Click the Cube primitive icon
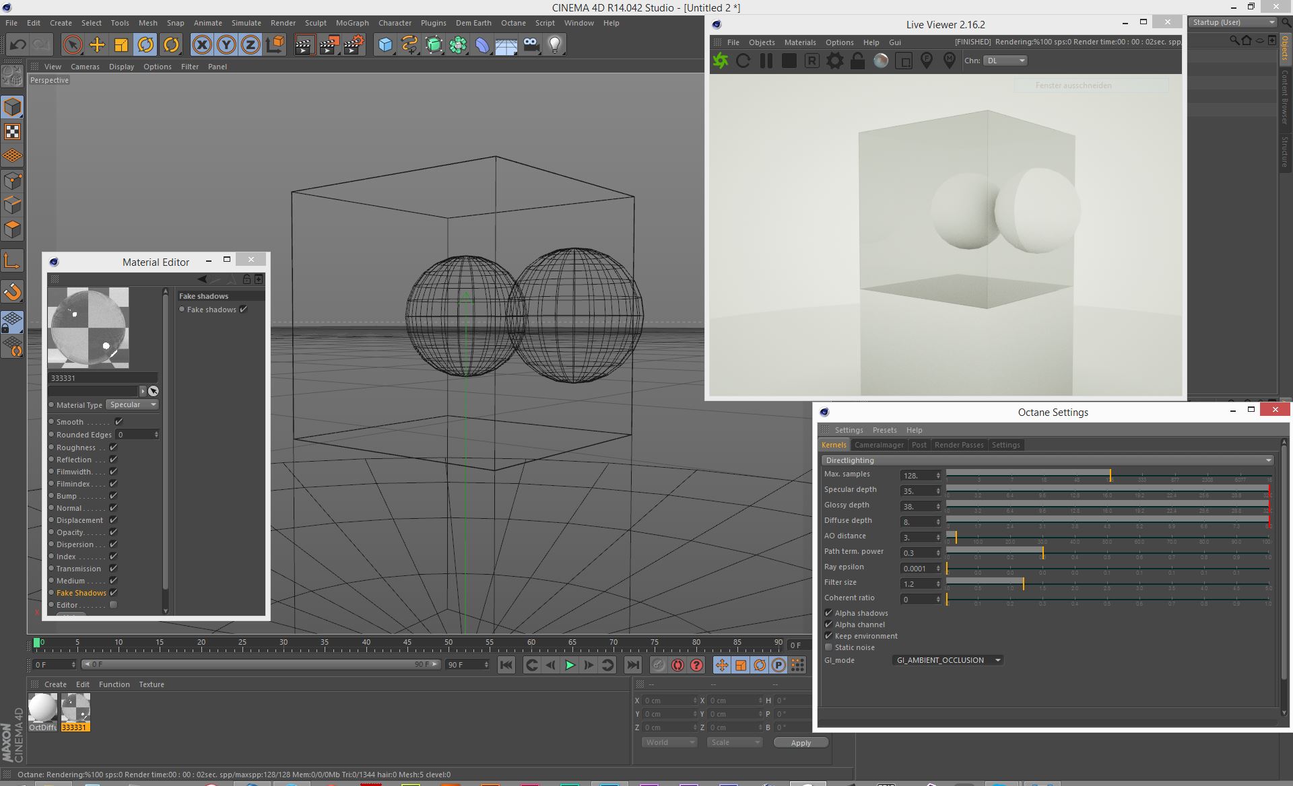 tap(385, 45)
